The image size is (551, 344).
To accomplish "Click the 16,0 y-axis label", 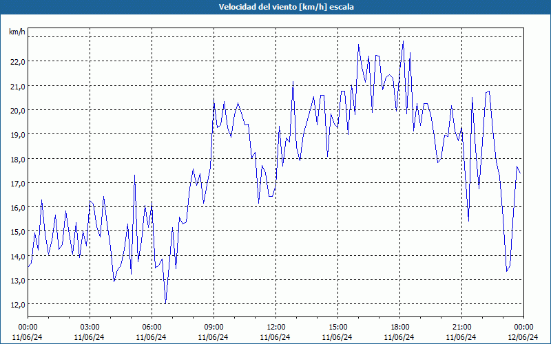I will pos(18,208).
